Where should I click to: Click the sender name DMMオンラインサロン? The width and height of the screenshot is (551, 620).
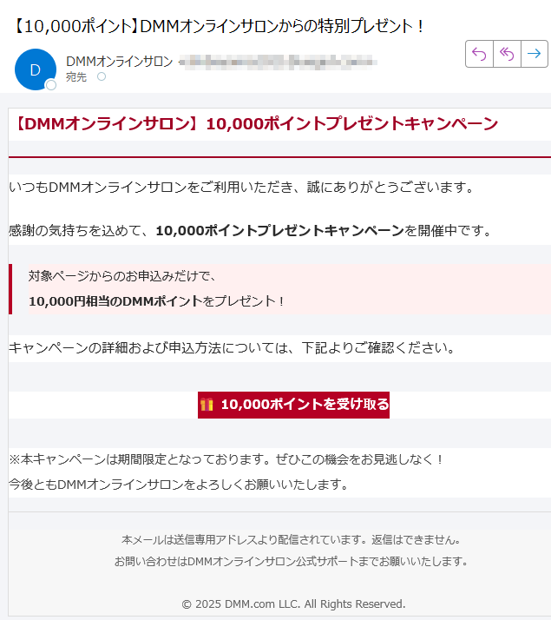click(119, 62)
